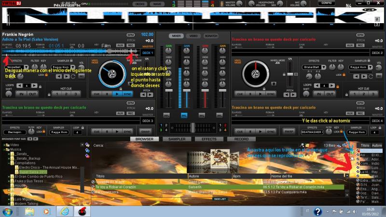Toggle key lock on Deck 1
The width and height of the screenshot is (386, 217).
[x=46, y=75]
